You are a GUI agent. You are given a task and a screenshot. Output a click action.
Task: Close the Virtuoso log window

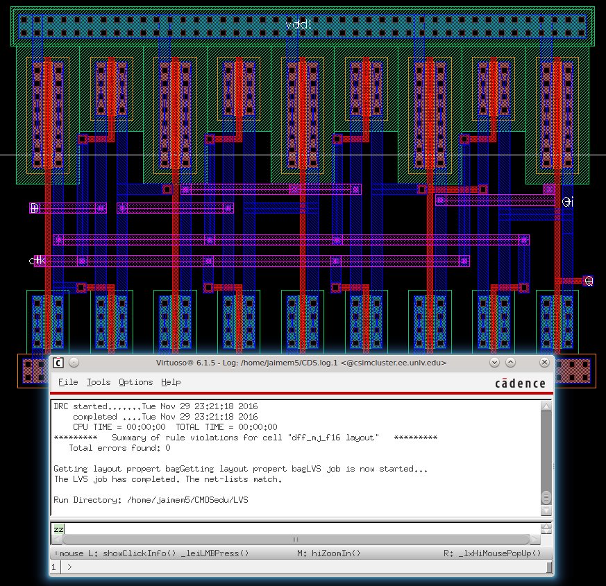[545, 363]
